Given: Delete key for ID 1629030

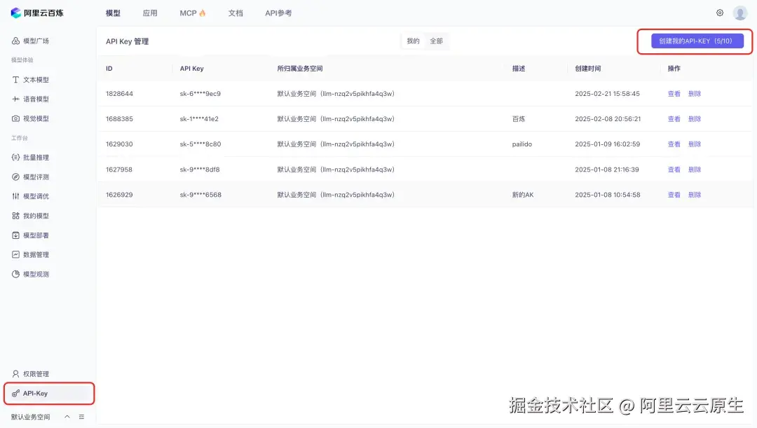Looking at the screenshot, I should (x=694, y=144).
